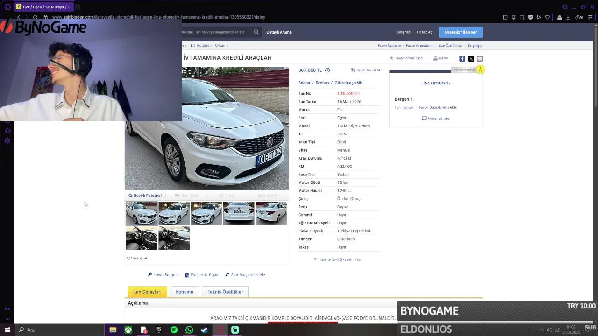Click the Windows taskbar Ara search box
The image size is (598, 336).
pyautogui.click(x=59, y=330)
